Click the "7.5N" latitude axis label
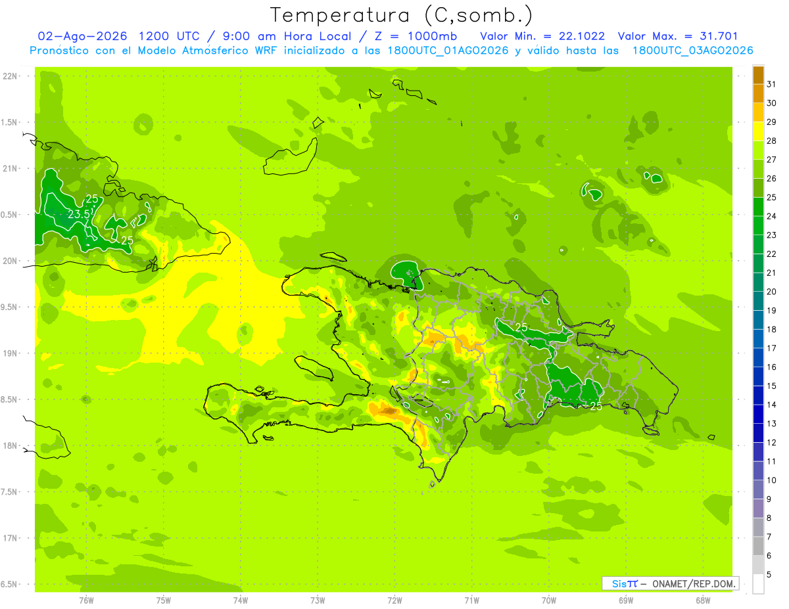This screenshot has width=789, height=609. click(x=10, y=491)
